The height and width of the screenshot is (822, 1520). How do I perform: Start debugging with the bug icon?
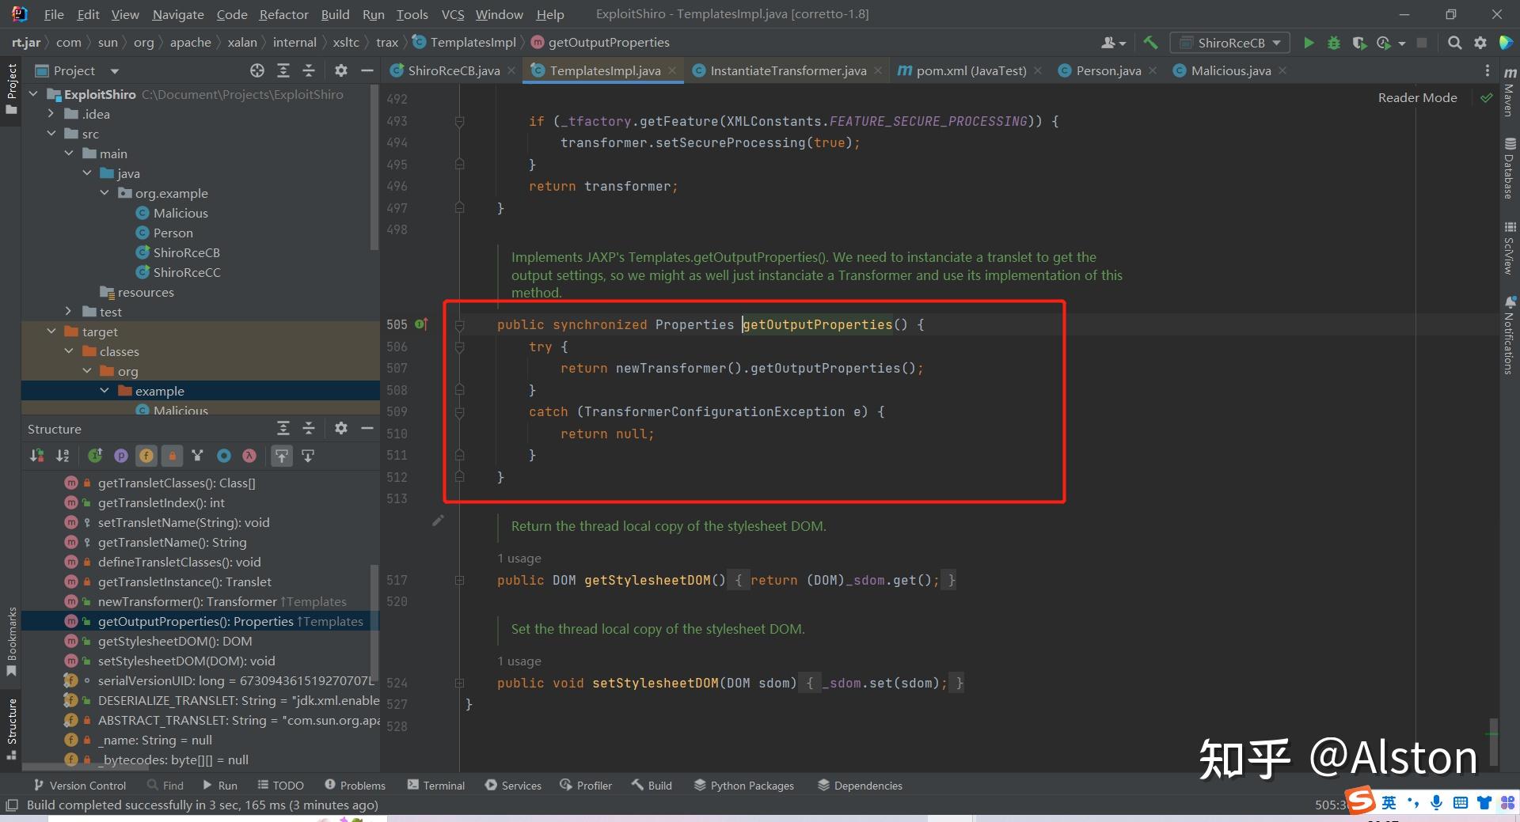pyautogui.click(x=1334, y=43)
